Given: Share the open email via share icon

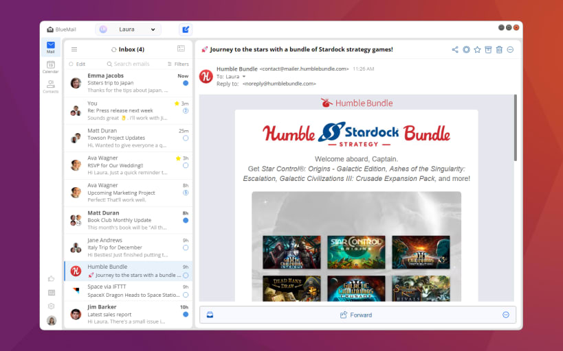Looking at the screenshot, I should point(455,50).
